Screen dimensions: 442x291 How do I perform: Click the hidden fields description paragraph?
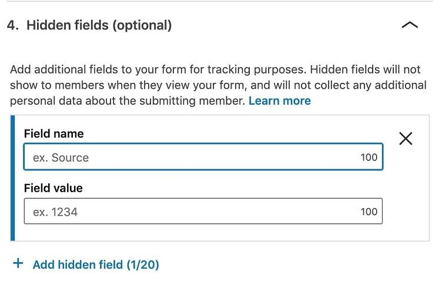pos(217,85)
